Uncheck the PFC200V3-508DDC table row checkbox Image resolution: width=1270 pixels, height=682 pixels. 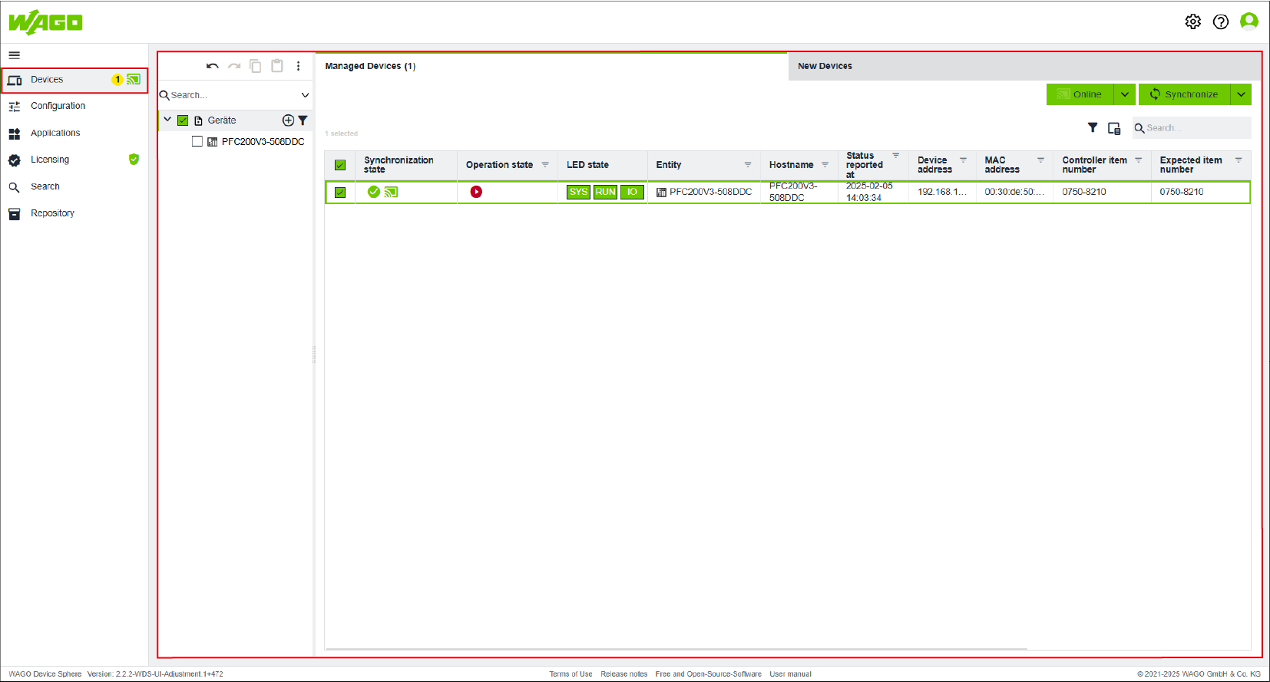(x=340, y=193)
